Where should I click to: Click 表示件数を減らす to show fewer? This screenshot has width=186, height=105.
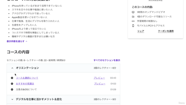click(x=17, y=41)
